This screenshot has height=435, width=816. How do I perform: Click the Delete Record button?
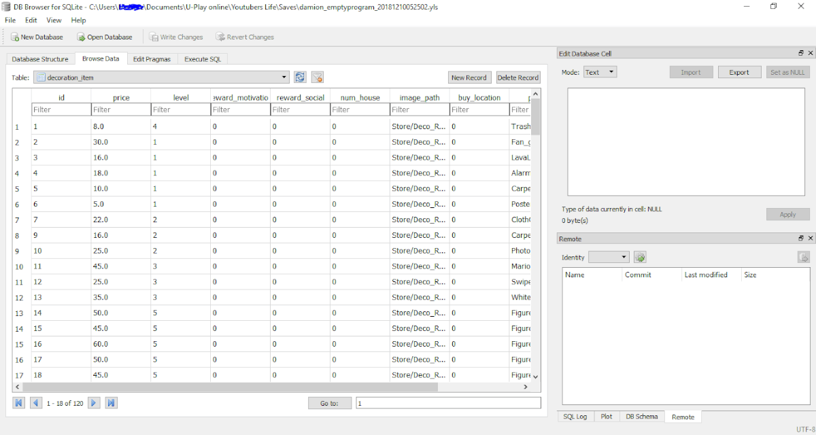tap(518, 77)
